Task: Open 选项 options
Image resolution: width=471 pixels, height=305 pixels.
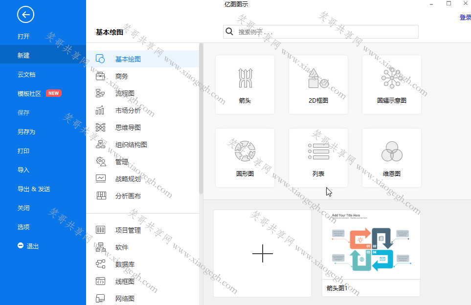Action: pos(23,227)
